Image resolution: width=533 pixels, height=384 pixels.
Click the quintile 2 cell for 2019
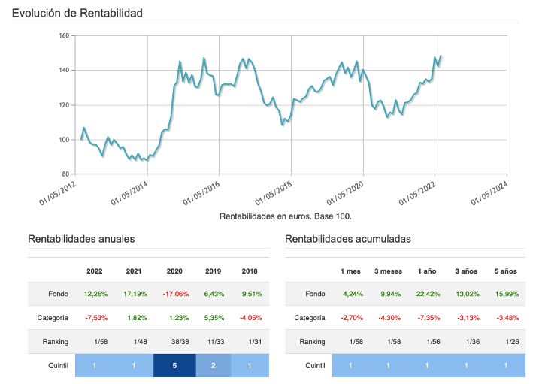[214, 366]
